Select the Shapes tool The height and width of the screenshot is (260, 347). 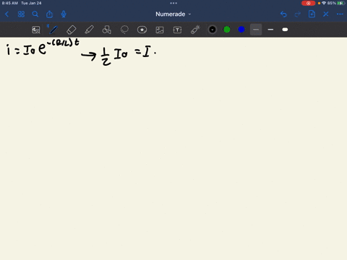[x=107, y=30]
